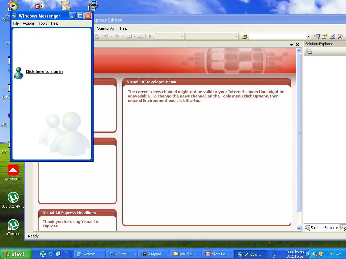
Task: Click the '2 Inte...' taskbar group button
Action: (122, 254)
